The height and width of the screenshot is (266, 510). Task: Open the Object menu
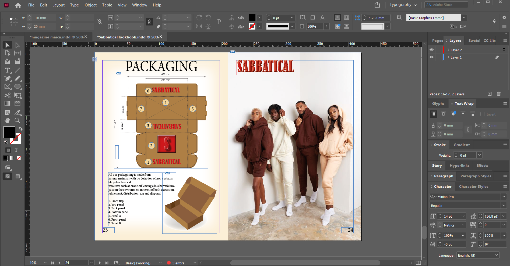click(x=90, y=5)
